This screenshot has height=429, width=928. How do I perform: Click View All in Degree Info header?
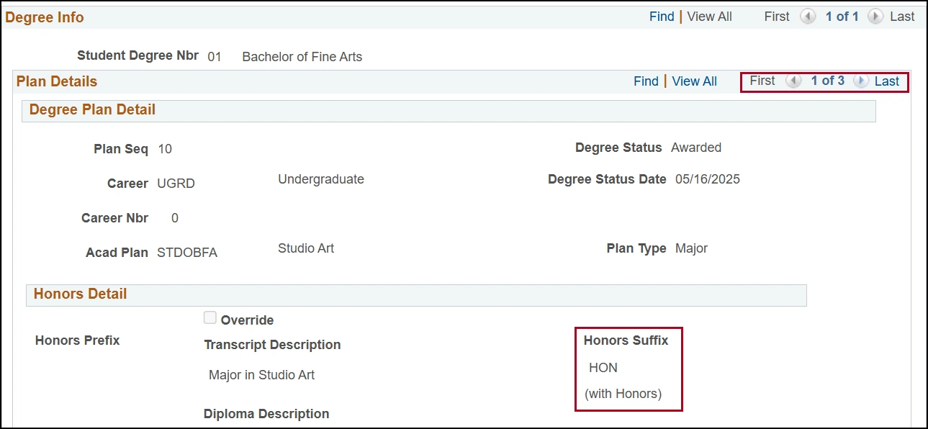[710, 17]
